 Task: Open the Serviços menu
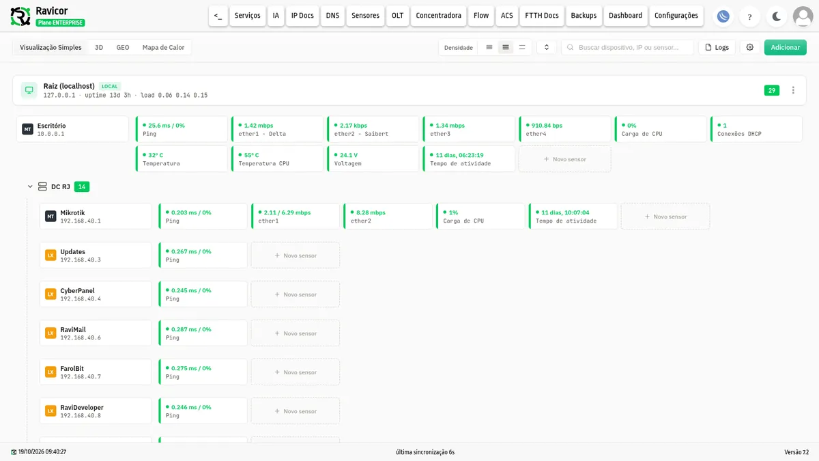(x=247, y=16)
